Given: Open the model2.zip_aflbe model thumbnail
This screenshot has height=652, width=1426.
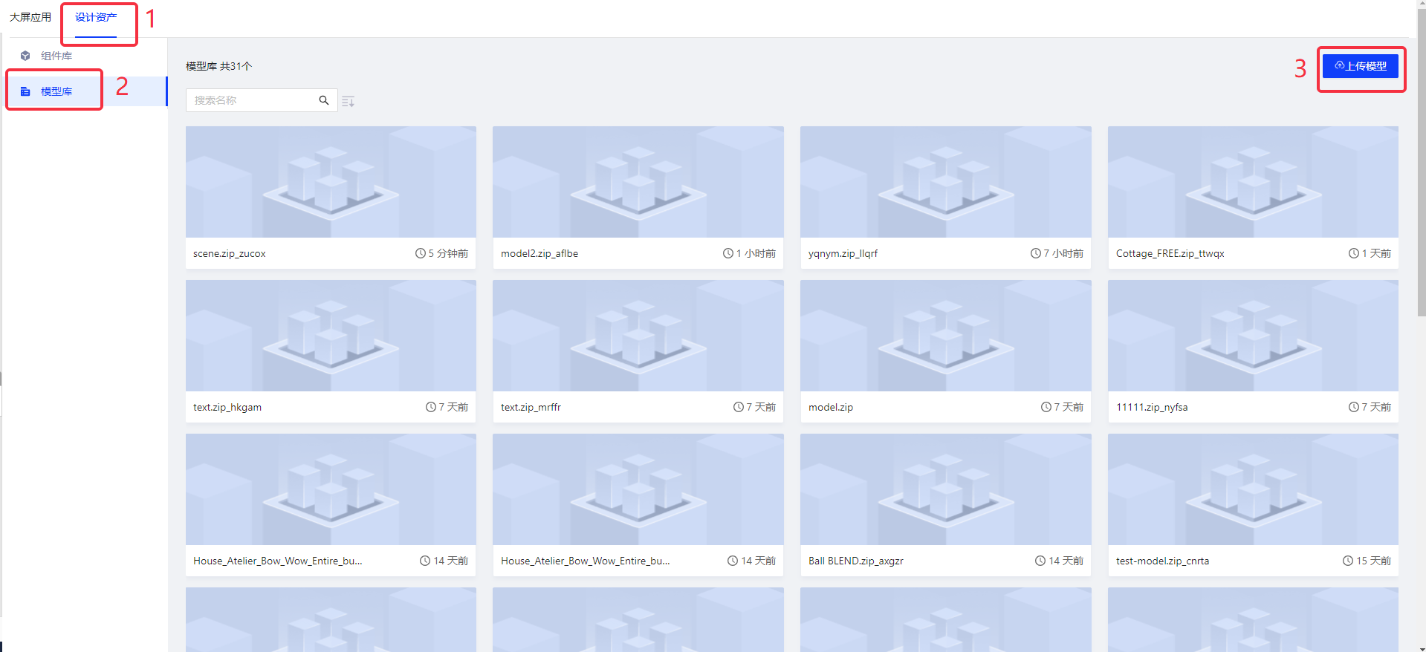Looking at the screenshot, I should [638, 182].
